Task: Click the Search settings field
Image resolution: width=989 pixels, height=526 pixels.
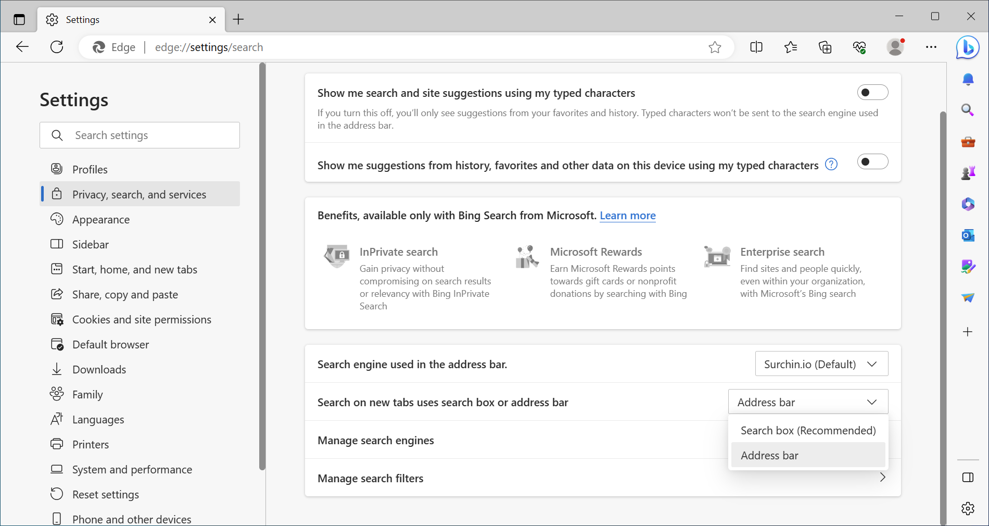Action: tap(140, 135)
